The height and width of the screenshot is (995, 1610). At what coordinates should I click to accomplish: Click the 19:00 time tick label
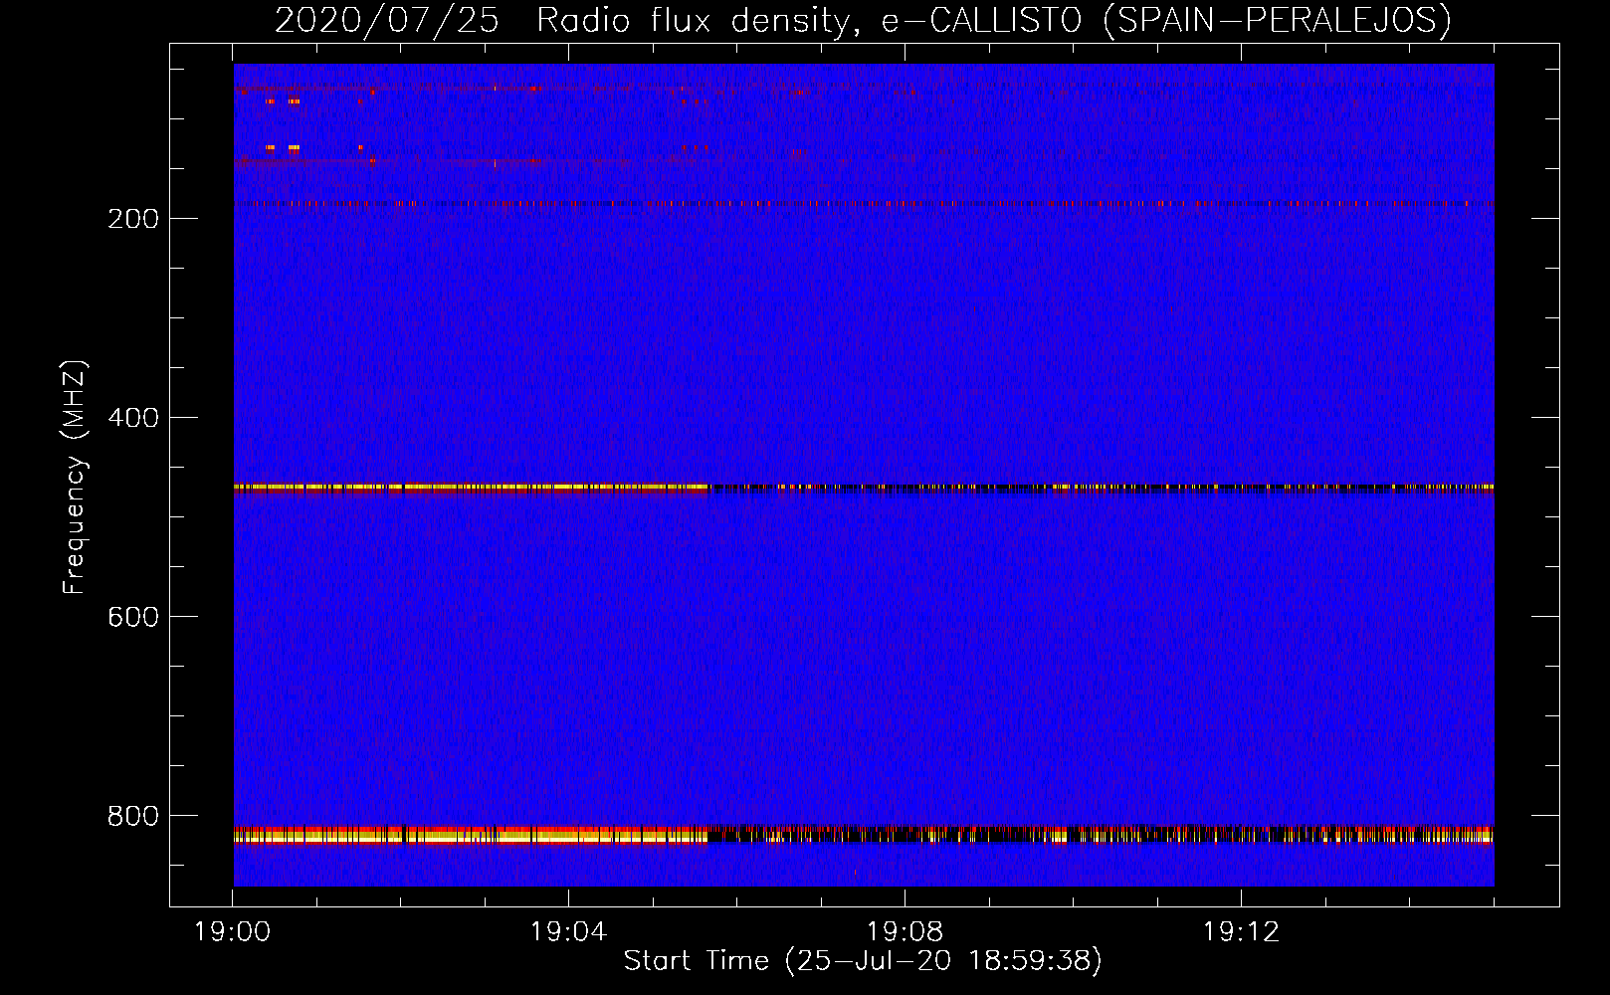click(x=233, y=932)
